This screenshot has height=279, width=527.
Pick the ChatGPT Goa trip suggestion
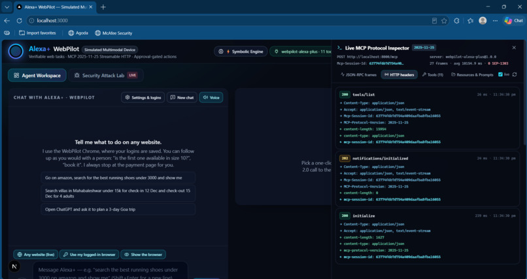tap(118, 209)
